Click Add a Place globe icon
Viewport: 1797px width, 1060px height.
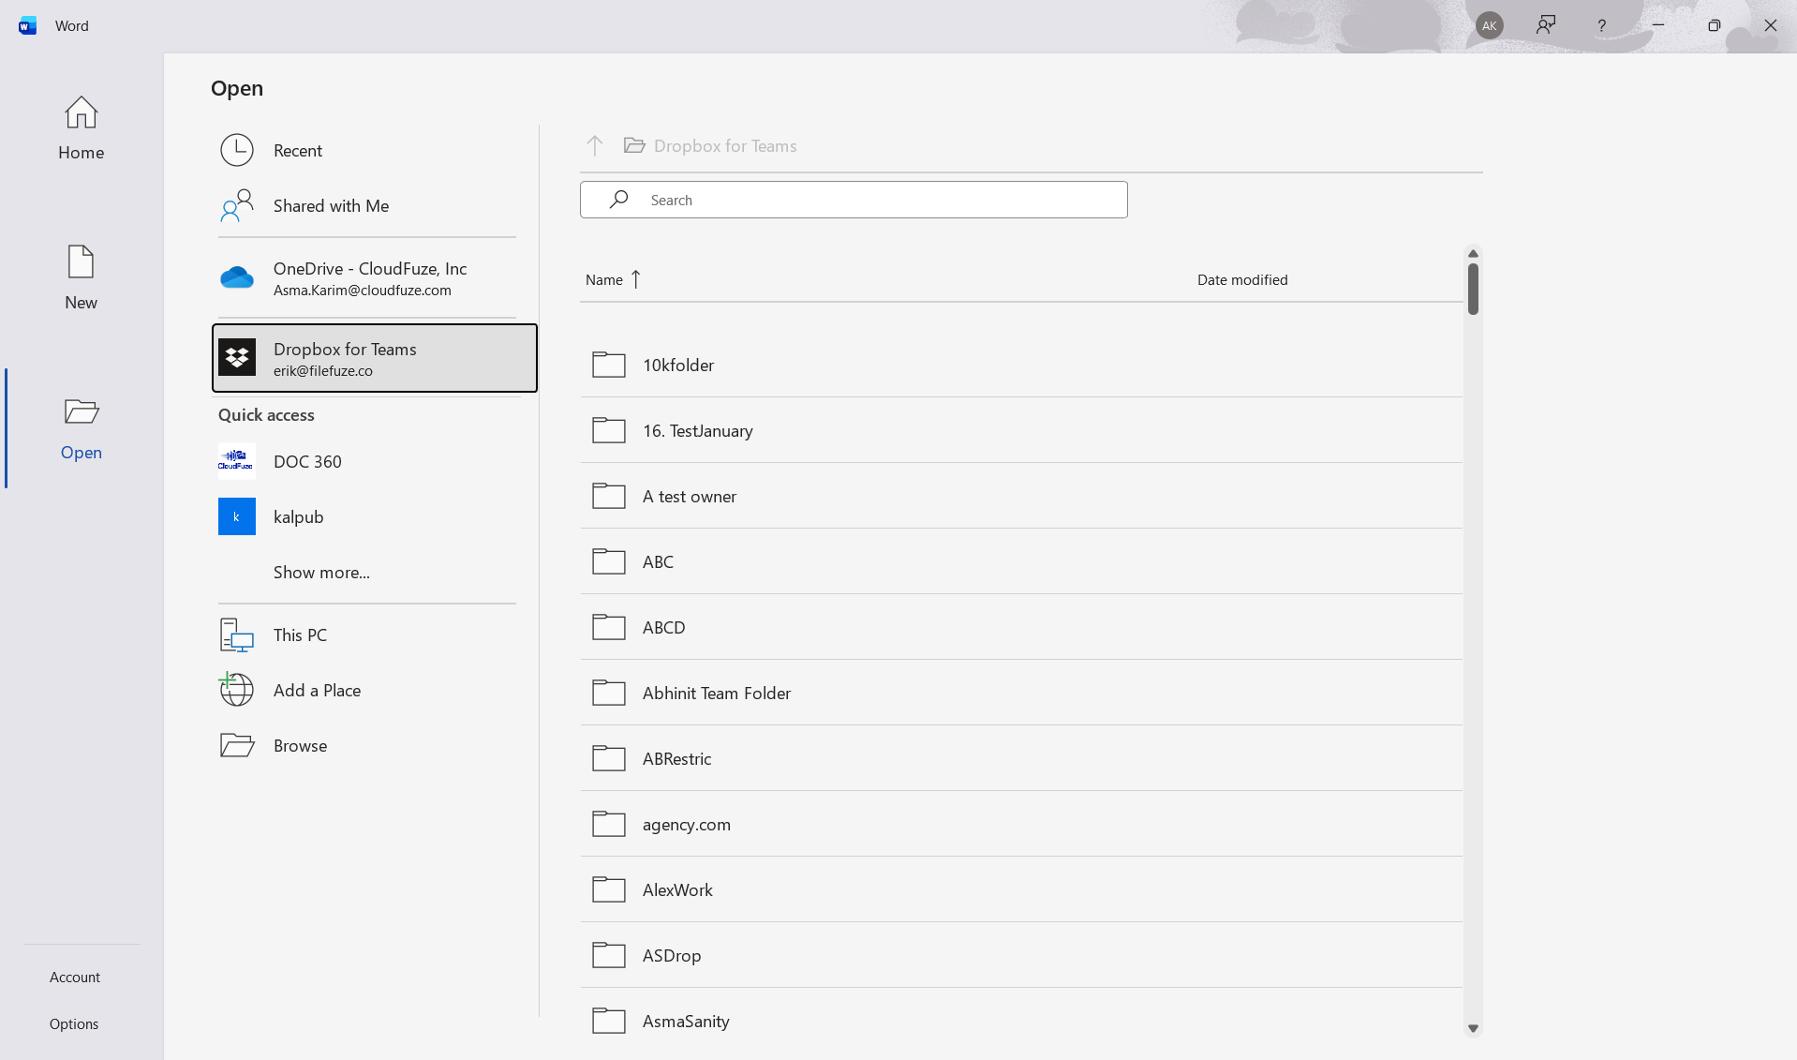235,689
